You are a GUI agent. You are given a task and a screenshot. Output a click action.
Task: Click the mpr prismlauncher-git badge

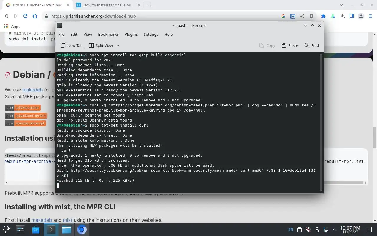(25, 123)
